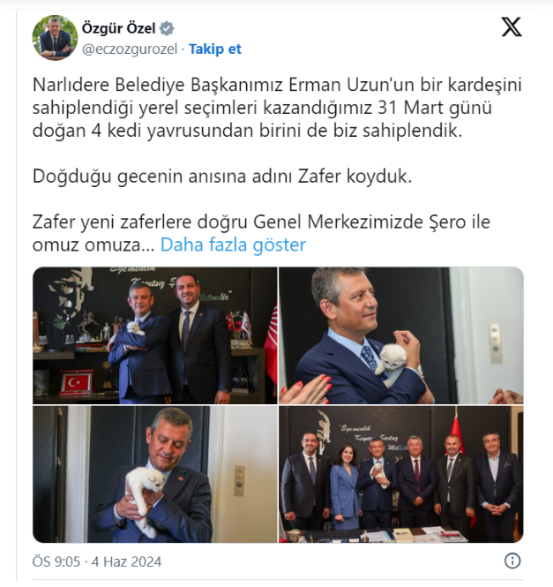Image resolution: width=553 pixels, height=587 pixels.
Task: Click the verified badge next to Özgür Özel
Action: 167,28
